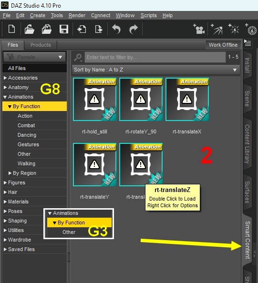Select the Wardrobe category
The width and height of the screenshot is (258, 283).
coord(20,240)
